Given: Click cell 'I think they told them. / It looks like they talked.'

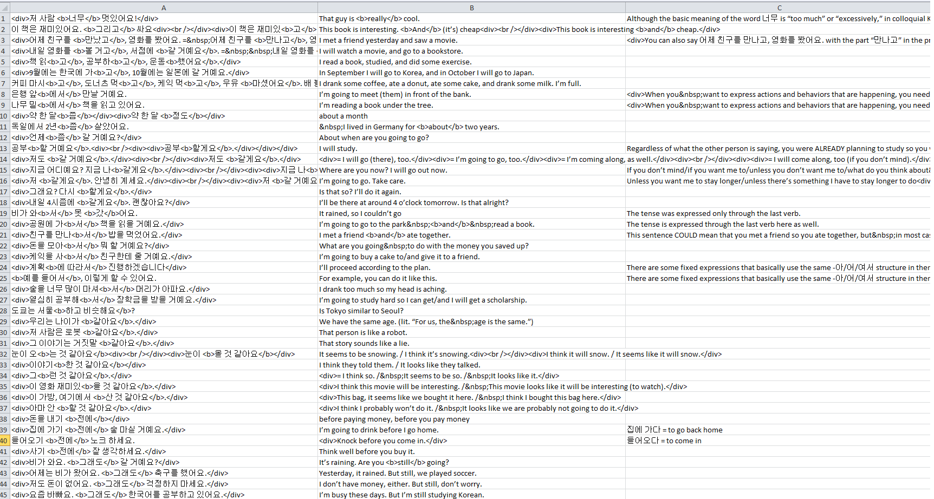Looking at the screenshot, I should [471, 365].
